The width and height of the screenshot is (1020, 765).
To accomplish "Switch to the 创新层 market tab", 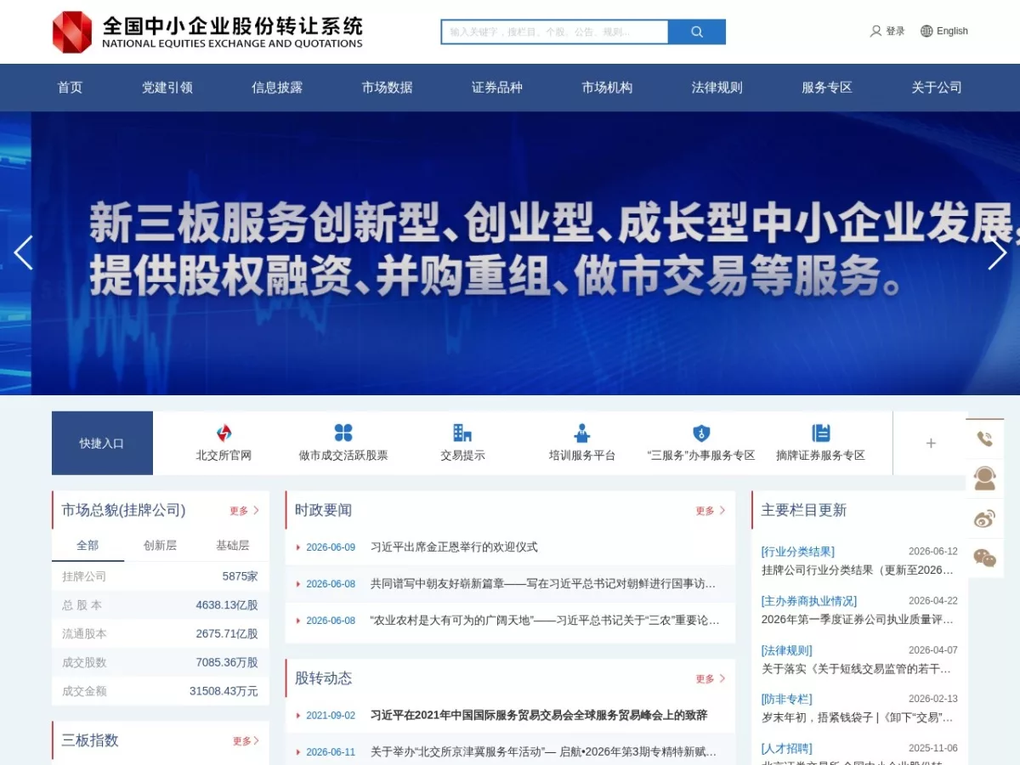I will pos(160,546).
